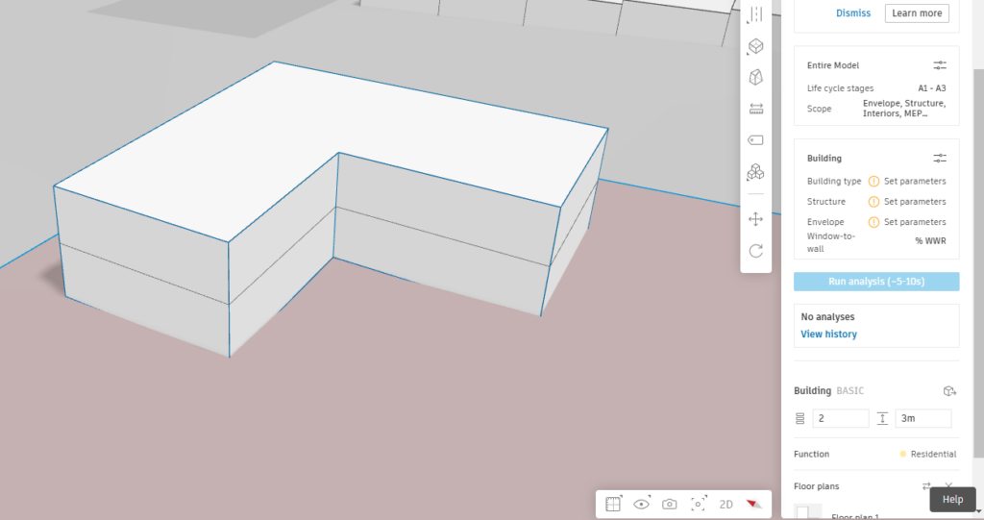Click the yellow Residential color dot
Screen dimensions: 984x520
[x=903, y=454]
